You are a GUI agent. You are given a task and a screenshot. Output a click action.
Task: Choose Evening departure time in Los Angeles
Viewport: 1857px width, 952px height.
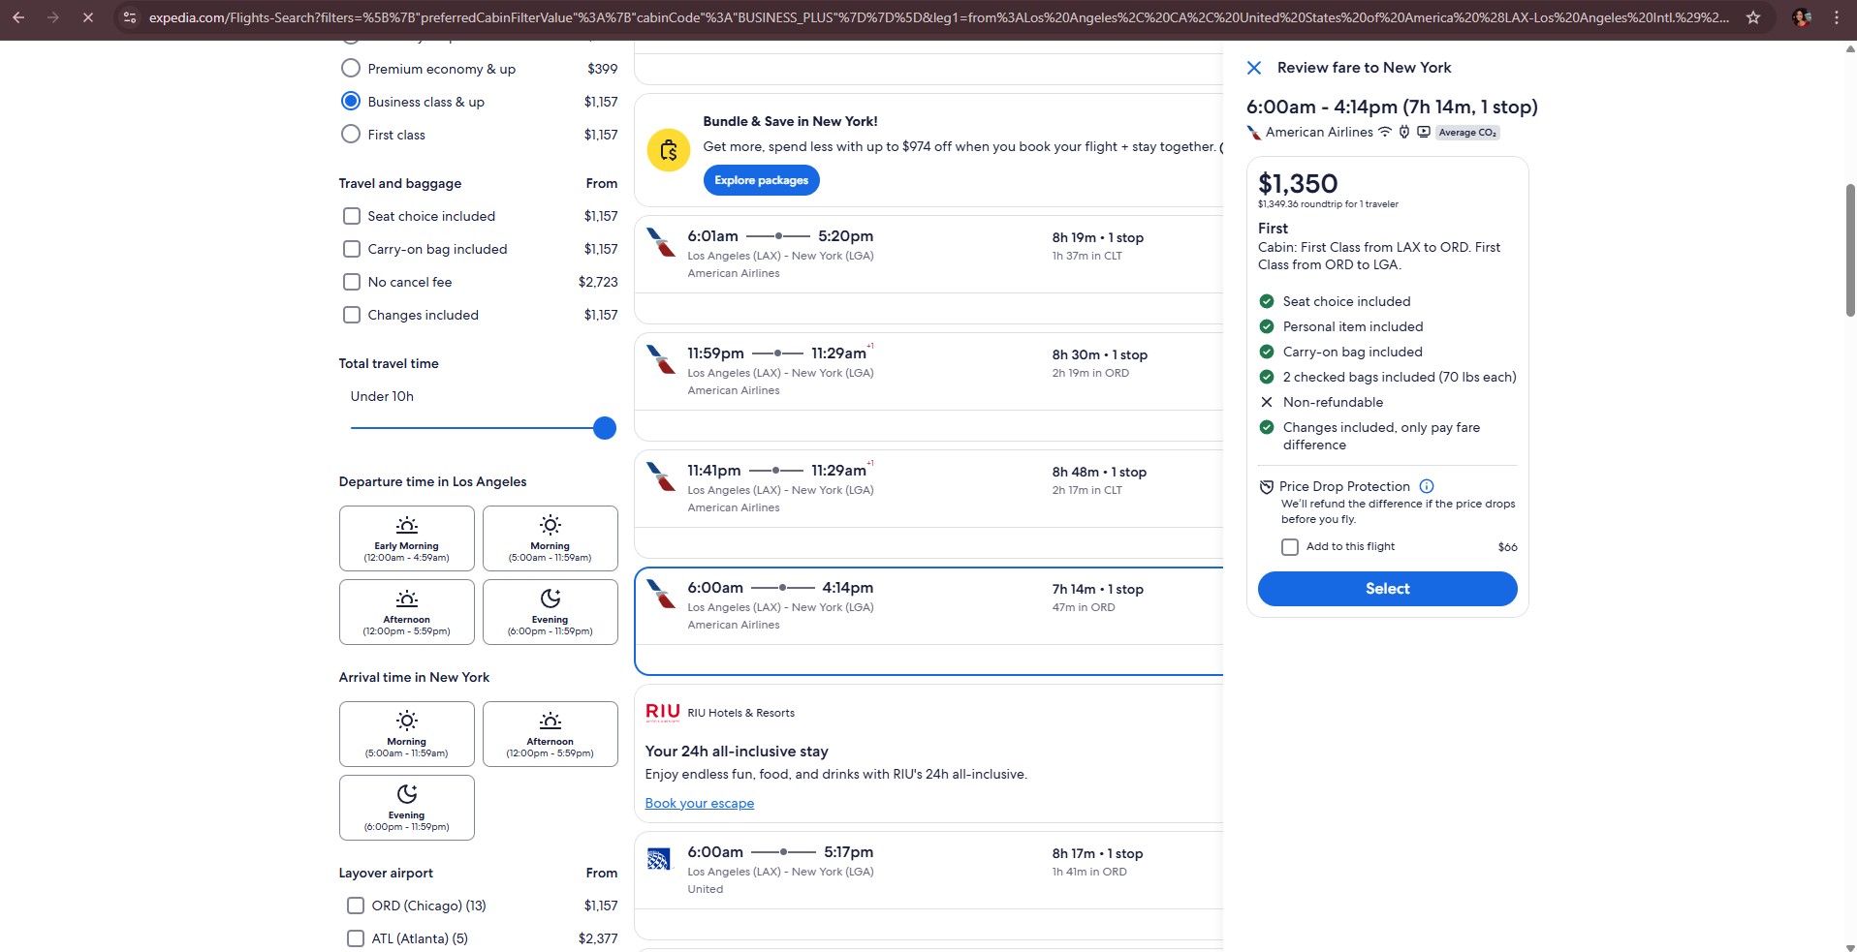pyautogui.click(x=551, y=612)
